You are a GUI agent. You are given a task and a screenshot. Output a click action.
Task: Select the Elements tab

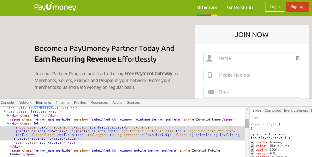tap(43, 102)
